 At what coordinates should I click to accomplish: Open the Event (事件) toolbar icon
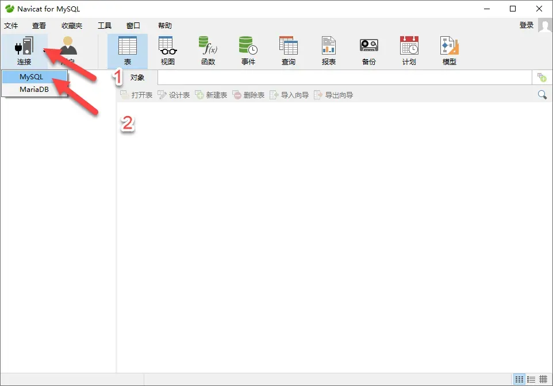[248, 51]
